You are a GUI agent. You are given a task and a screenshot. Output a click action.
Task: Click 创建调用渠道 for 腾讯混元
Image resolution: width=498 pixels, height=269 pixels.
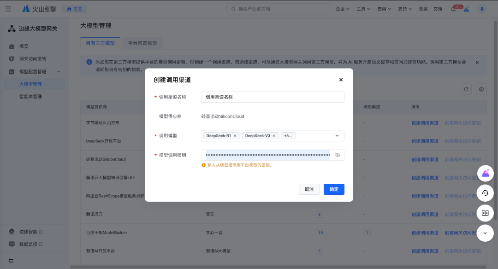425,215
